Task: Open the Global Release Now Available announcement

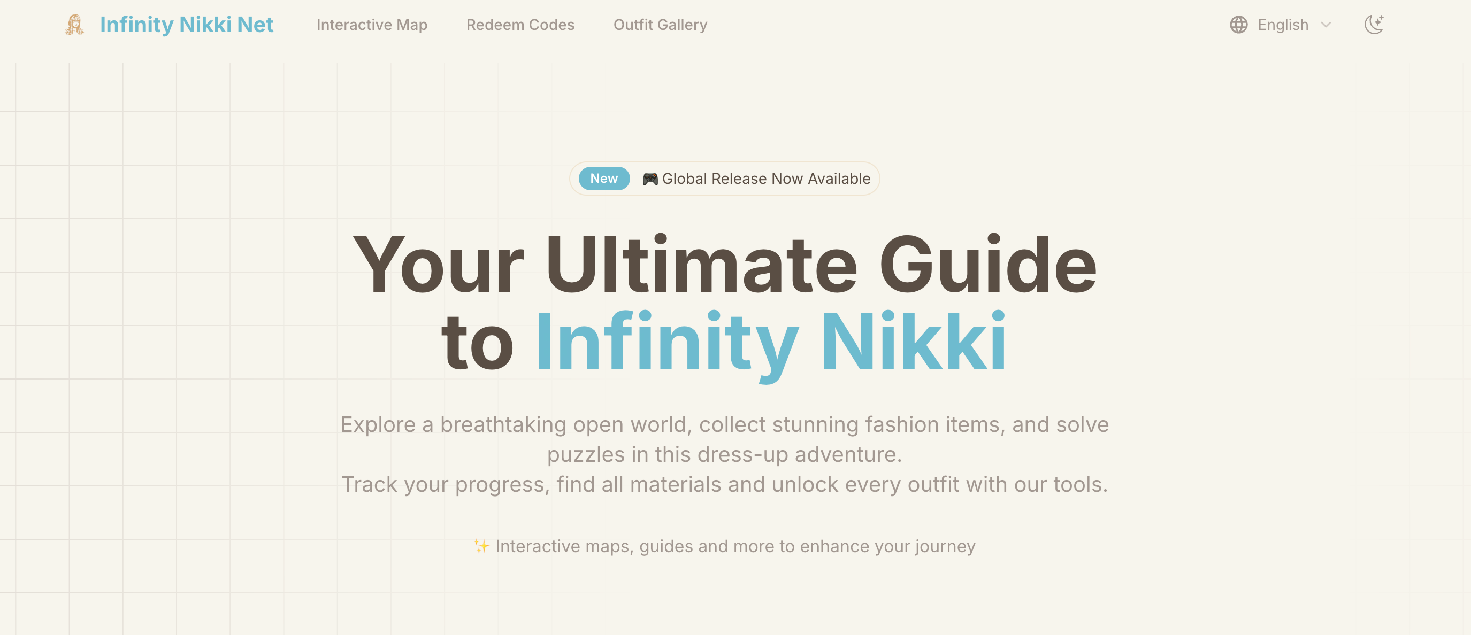Action: click(x=766, y=179)
